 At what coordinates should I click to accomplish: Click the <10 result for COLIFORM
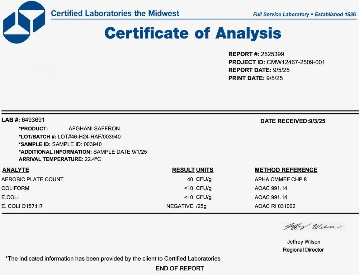tap(189, 188)
